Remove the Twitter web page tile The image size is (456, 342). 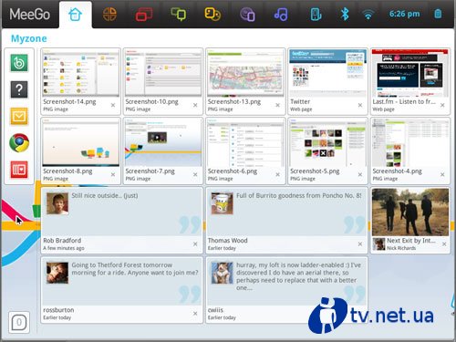[360, 105]
